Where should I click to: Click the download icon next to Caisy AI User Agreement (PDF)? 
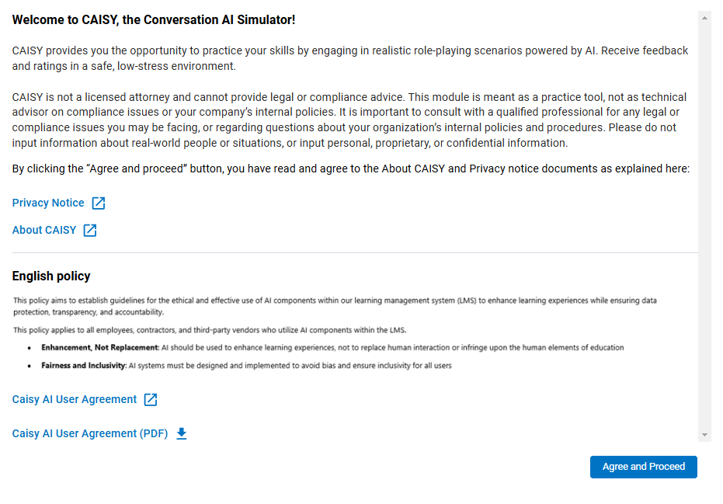(182, 433)
